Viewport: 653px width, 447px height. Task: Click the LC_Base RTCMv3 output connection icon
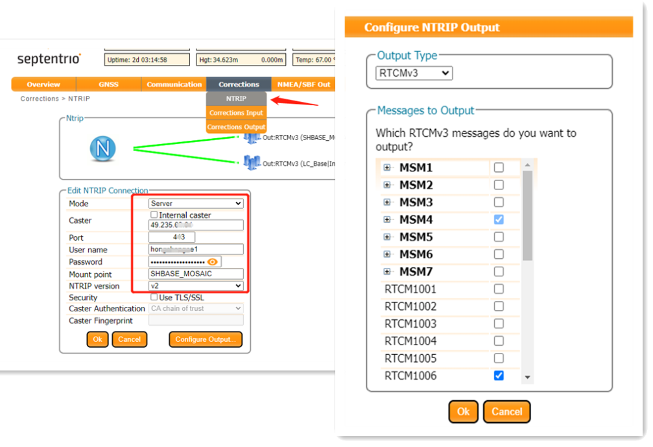tap(252, 162)
